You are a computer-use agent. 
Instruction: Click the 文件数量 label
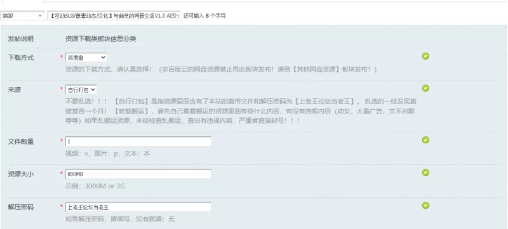(x=21, y=141)
